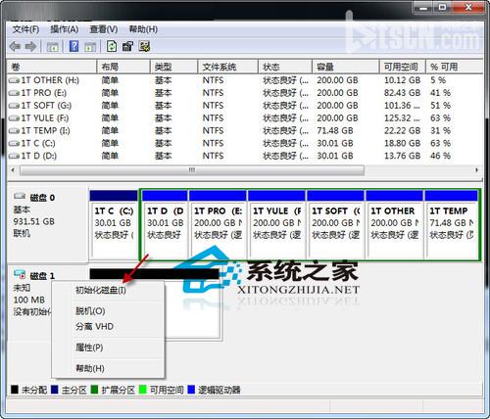The image size is (490, 419).
Task: Click the Back arrow toolbar icon
Action: 15,47
